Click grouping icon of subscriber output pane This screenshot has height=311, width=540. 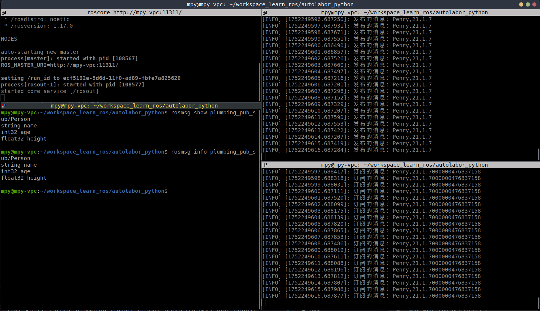(265, 165)
